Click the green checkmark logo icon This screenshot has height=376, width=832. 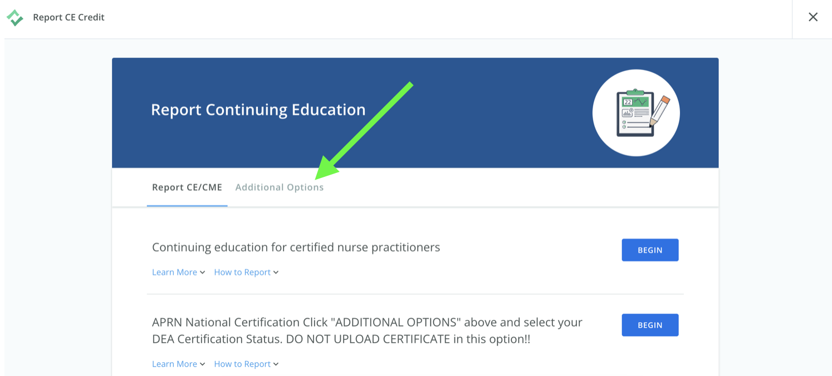click(x=14, y=17)
